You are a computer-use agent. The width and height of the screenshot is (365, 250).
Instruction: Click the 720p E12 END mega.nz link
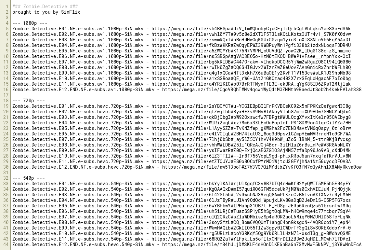tap(262, 167)
